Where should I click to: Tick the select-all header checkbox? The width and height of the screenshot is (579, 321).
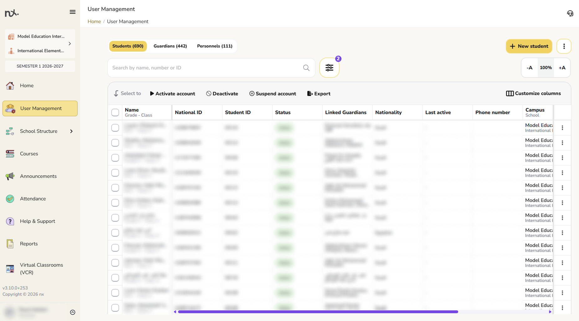(115, 113)
